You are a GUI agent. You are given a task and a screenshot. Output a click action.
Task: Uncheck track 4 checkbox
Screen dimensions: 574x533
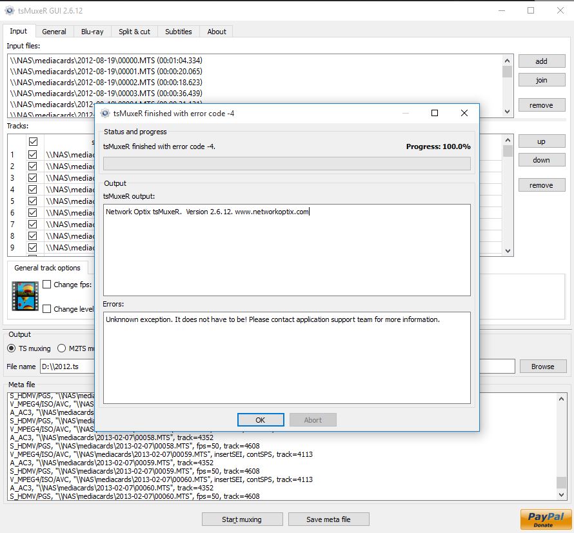[x=33, y=189]
